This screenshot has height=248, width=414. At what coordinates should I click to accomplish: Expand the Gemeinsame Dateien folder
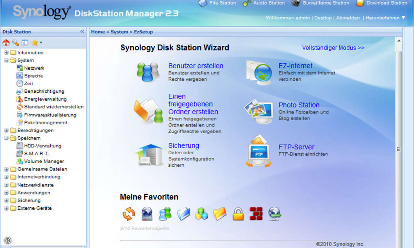pyautogui.click(x=6, y=169)
